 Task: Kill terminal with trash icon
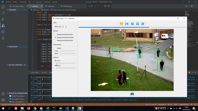click(x=189, y=72)
